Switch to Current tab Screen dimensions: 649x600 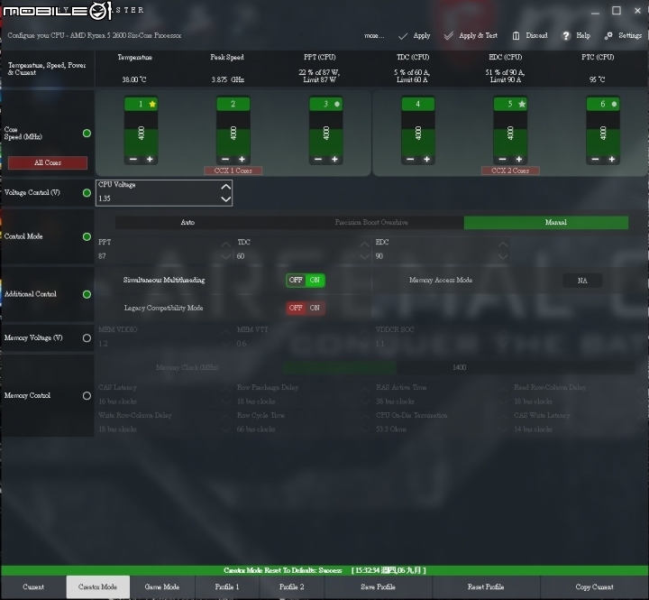[33, 586]
